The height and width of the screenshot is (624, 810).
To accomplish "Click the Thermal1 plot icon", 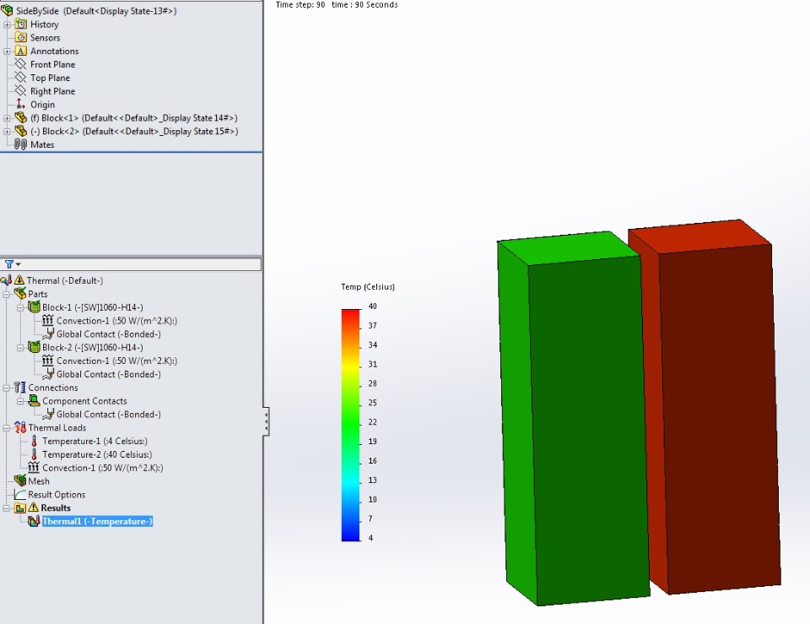I will point(34,521).
